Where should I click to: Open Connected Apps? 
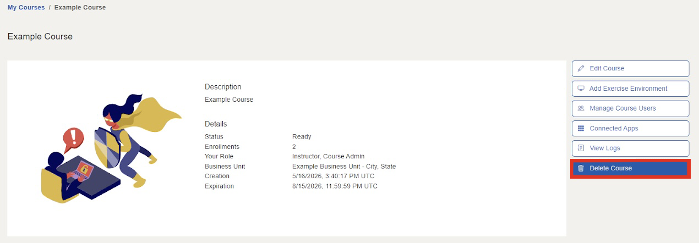point(631,128)
